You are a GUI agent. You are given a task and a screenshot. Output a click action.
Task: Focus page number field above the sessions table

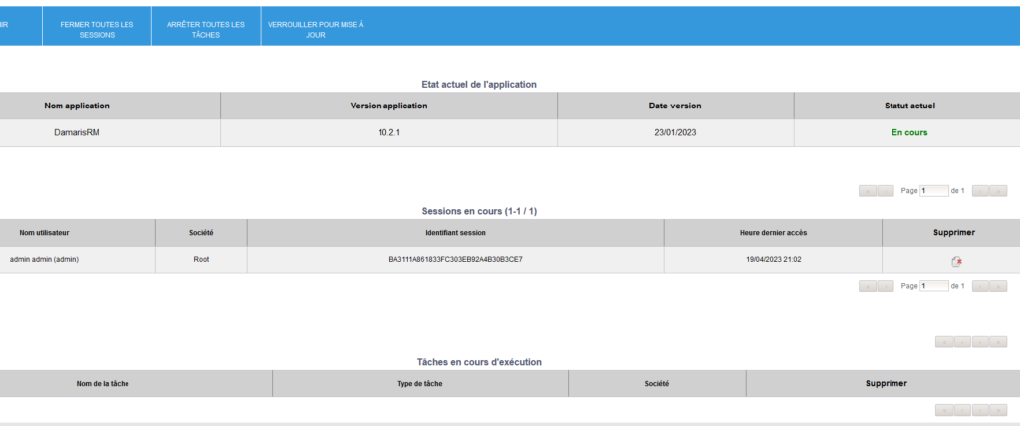coord(934,190)
